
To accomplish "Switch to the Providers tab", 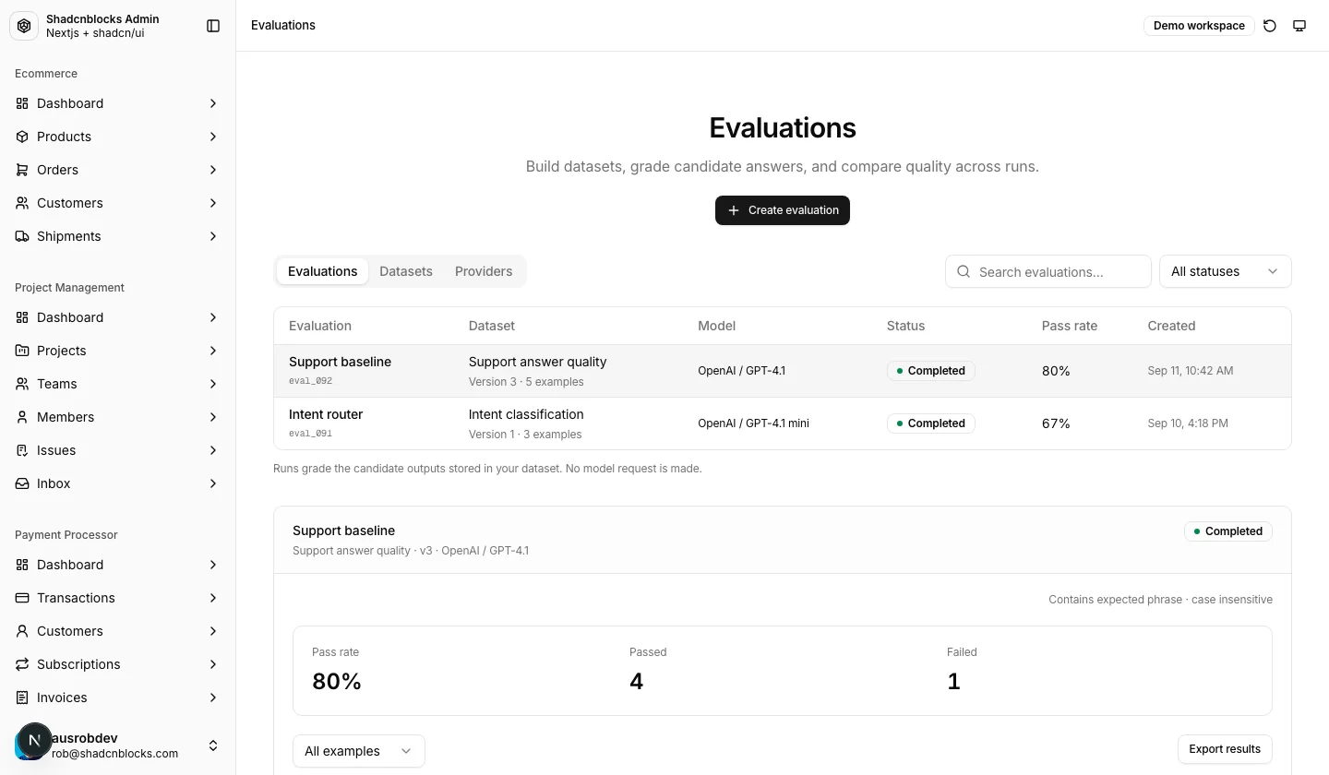I will [484, 271].
